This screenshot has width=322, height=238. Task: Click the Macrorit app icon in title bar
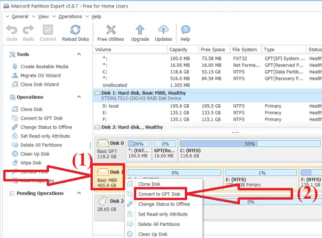click(x=7, y=6)
